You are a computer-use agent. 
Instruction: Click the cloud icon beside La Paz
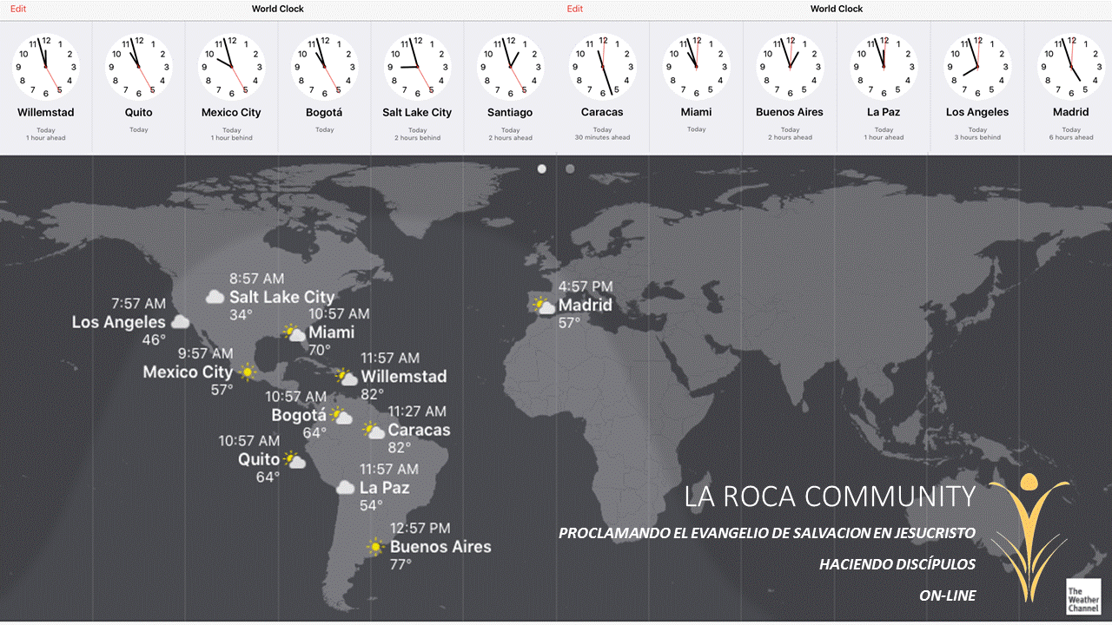click(346, 488)
